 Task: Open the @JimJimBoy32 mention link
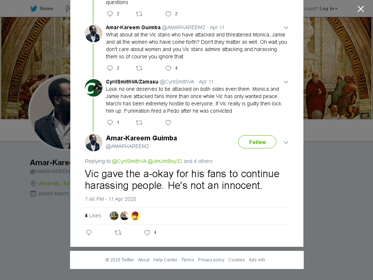tap(165, 162)
